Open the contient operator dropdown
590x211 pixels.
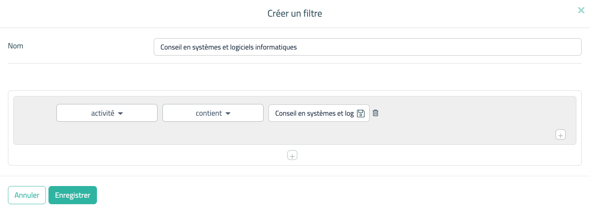[x=213, y=113]
